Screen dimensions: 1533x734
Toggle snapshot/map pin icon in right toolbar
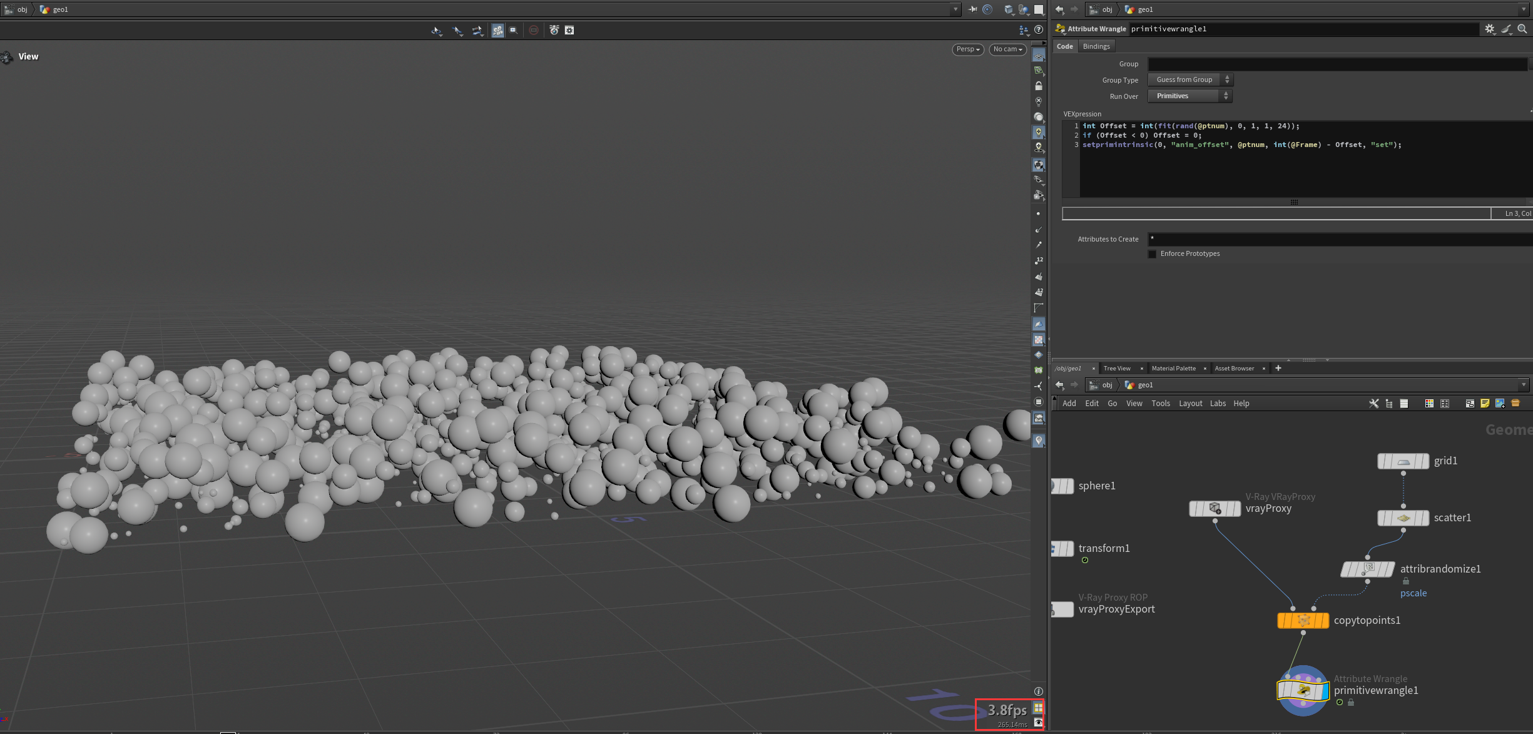point(1039,441)
